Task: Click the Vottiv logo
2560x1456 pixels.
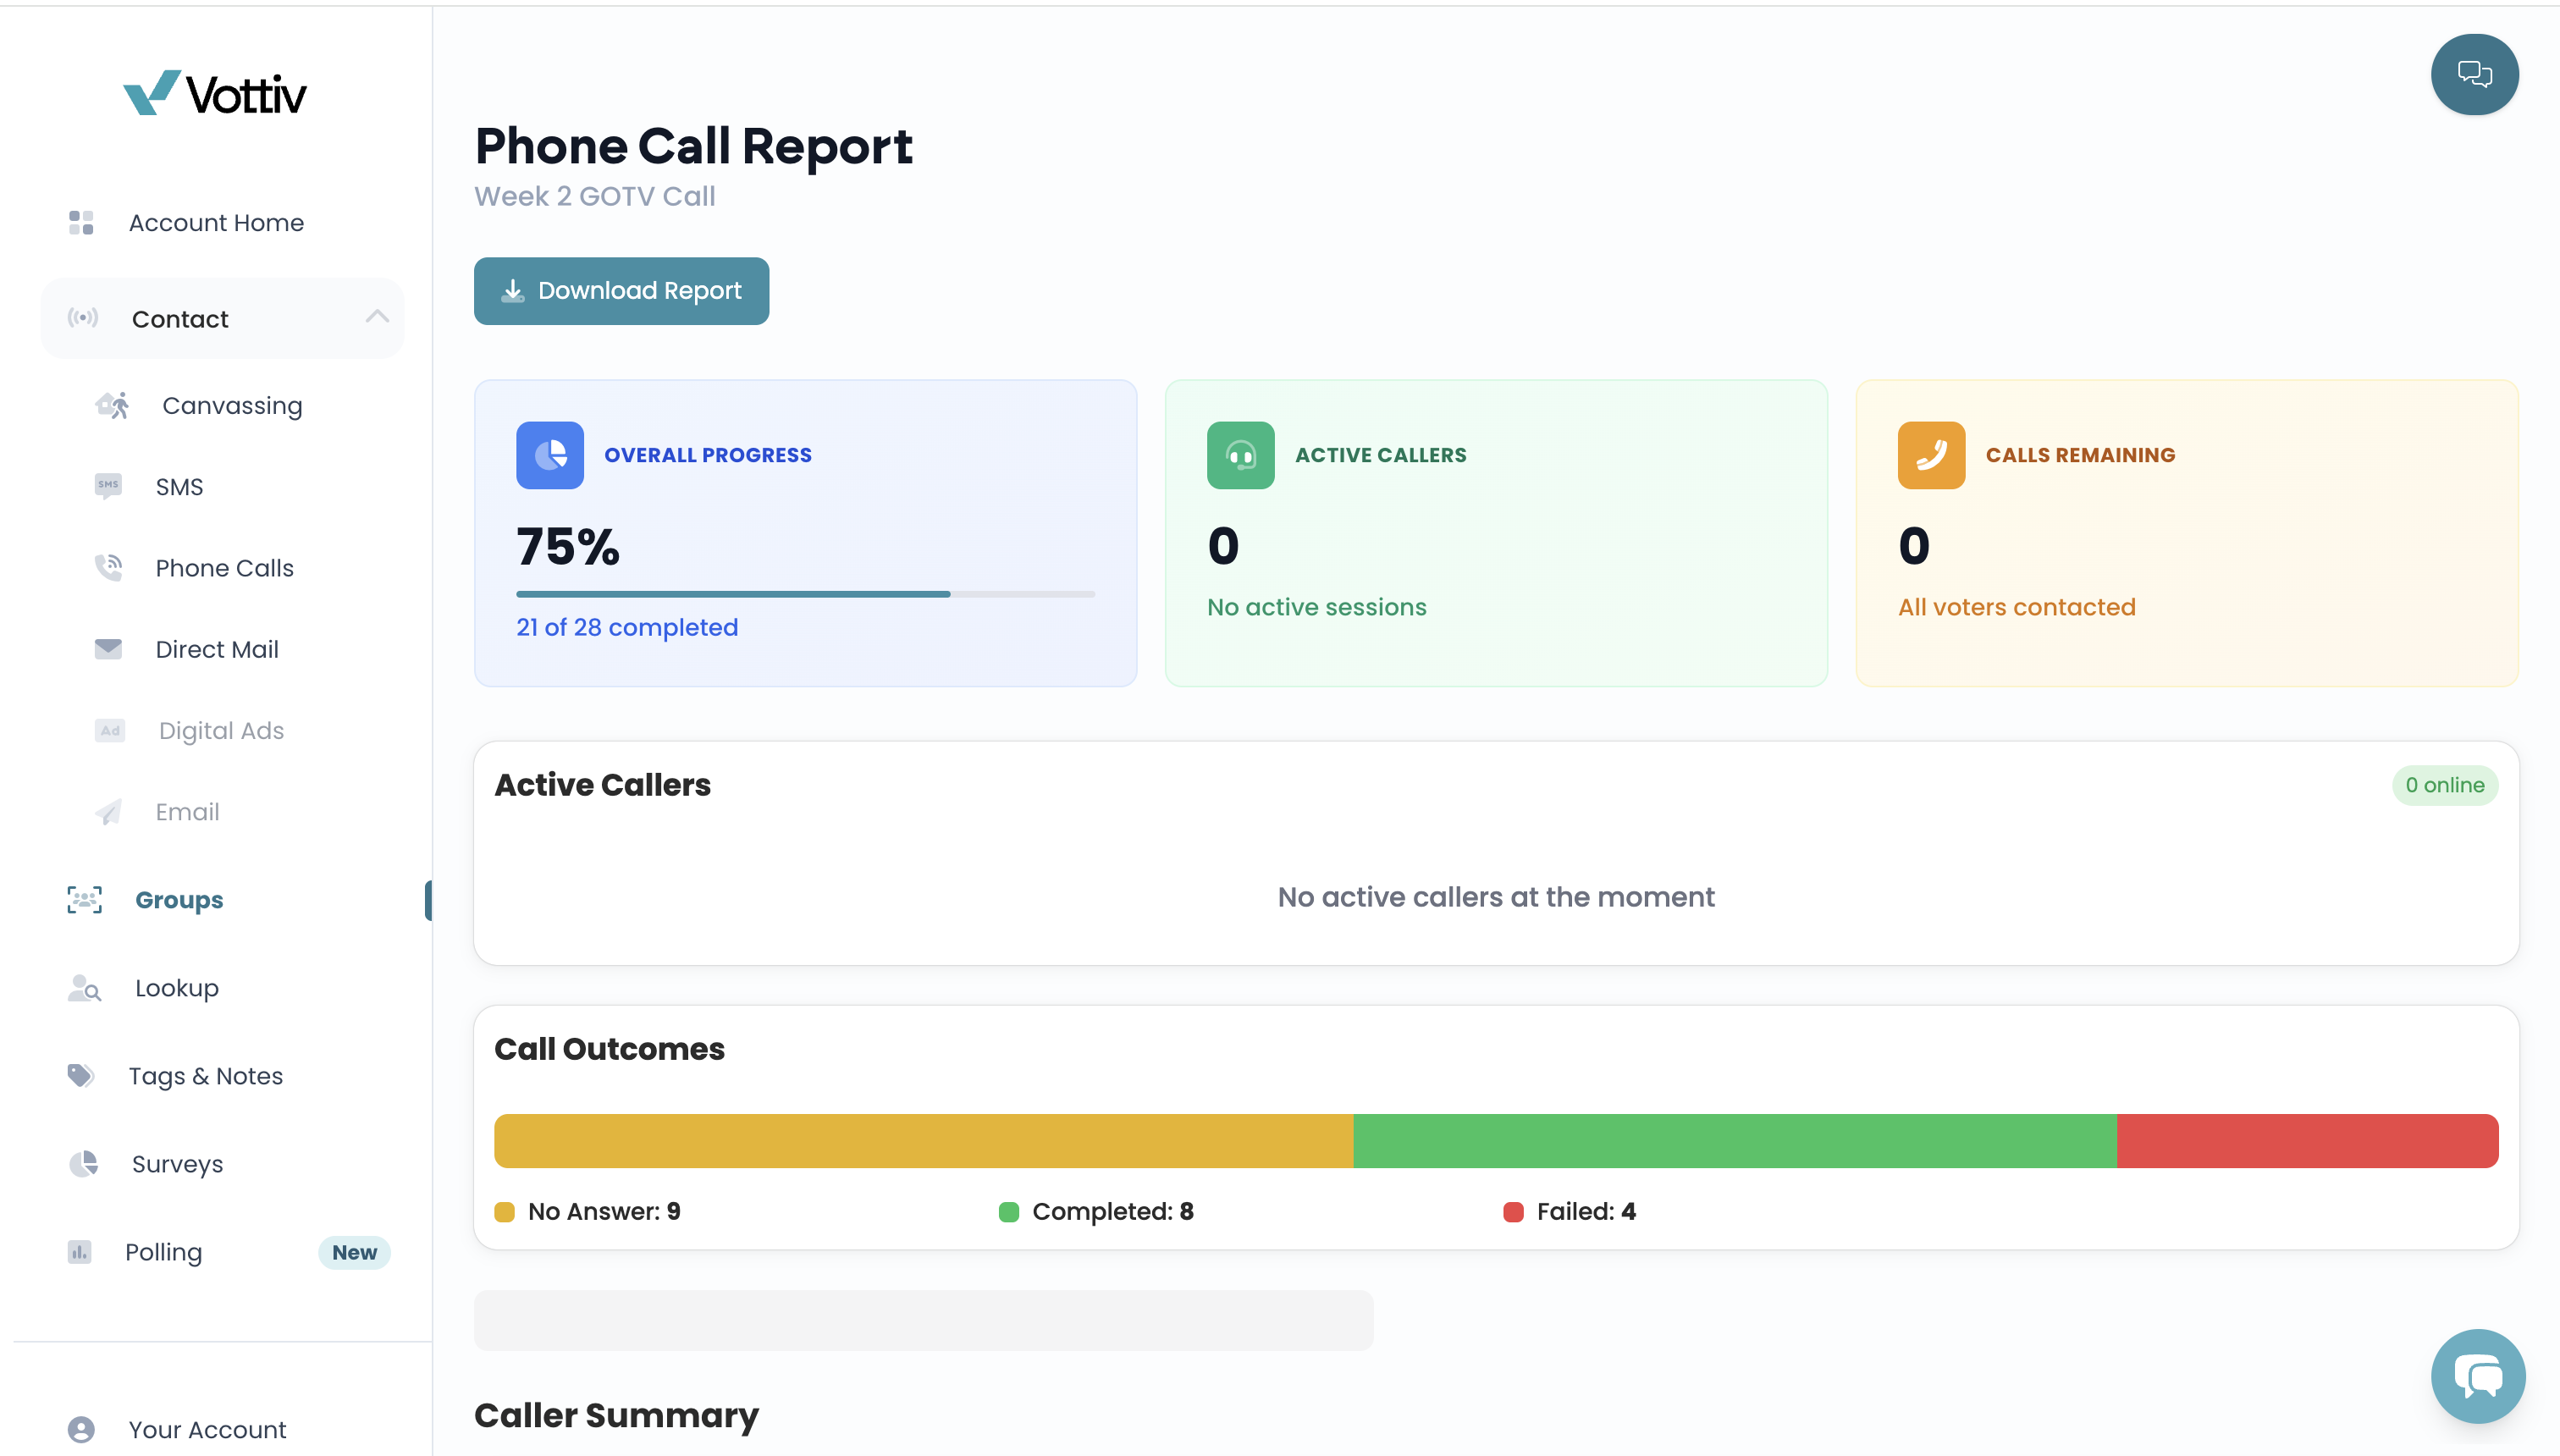Action: (x=215, y=93)
